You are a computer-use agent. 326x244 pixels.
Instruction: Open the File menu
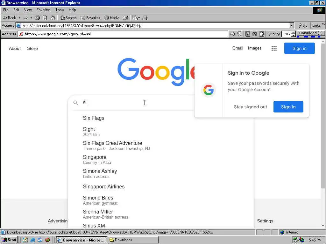point(6,10)
